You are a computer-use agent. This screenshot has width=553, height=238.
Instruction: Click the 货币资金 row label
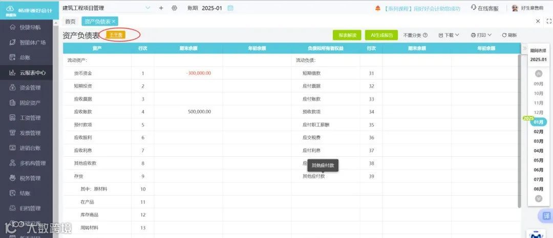83,73
